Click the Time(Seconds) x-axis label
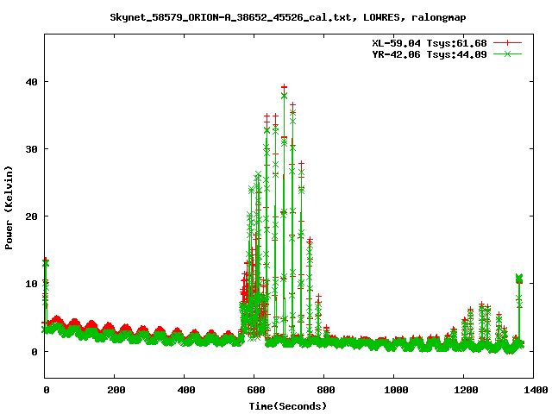The height and width of the screenshot is (414, 552). click(x=287, y=406)
